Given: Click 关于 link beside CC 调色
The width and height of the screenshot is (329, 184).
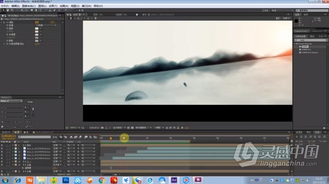Looking at the screenshot, I should 53,22.
